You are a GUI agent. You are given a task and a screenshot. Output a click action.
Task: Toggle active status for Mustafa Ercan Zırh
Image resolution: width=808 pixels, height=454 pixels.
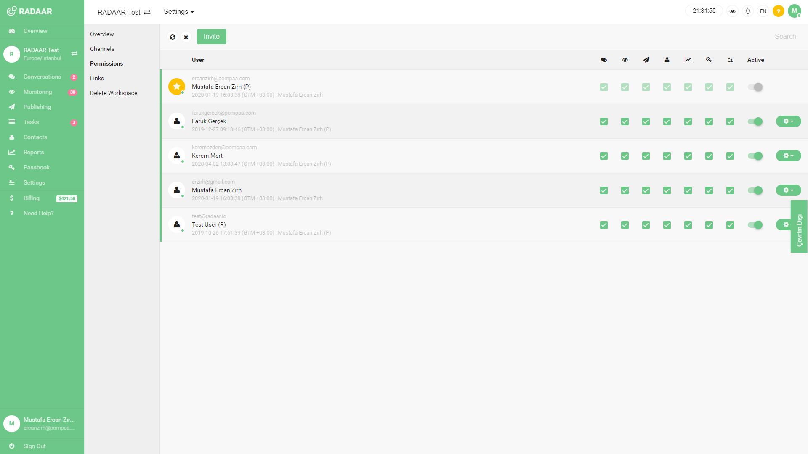pyautogui.click(x=756, y=190)
